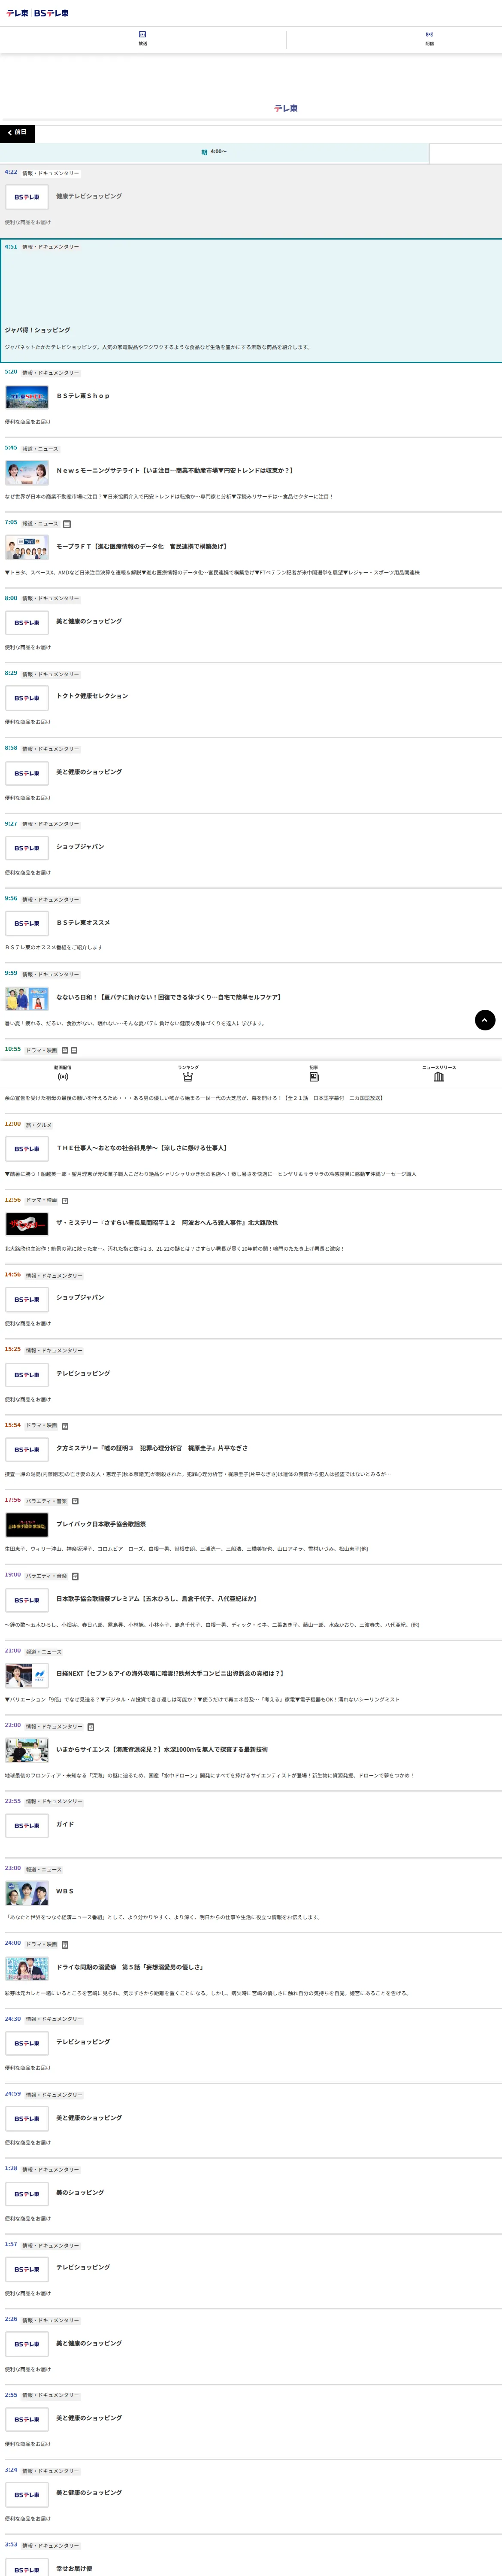
Task: Open the BSテレ東オススメ program at 9:56
Action: 251,925
